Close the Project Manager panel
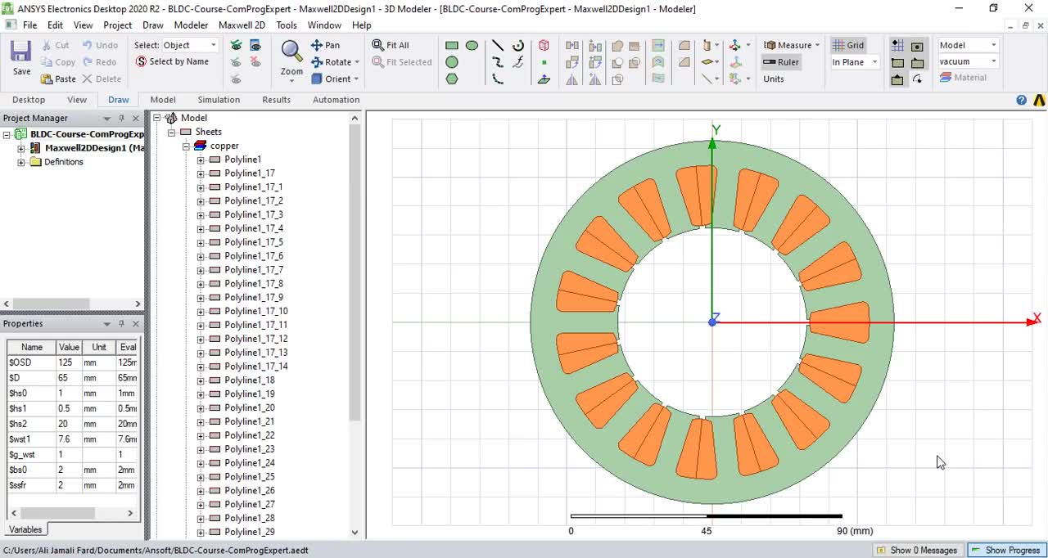This screenshot has height=558, width=1048. (136, 118)
